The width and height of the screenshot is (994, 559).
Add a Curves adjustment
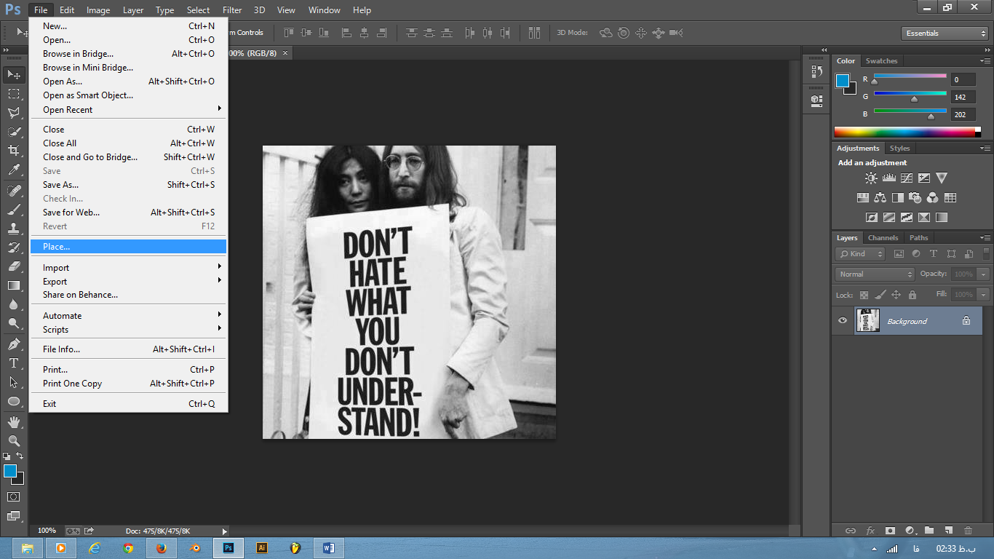point(907,178)
